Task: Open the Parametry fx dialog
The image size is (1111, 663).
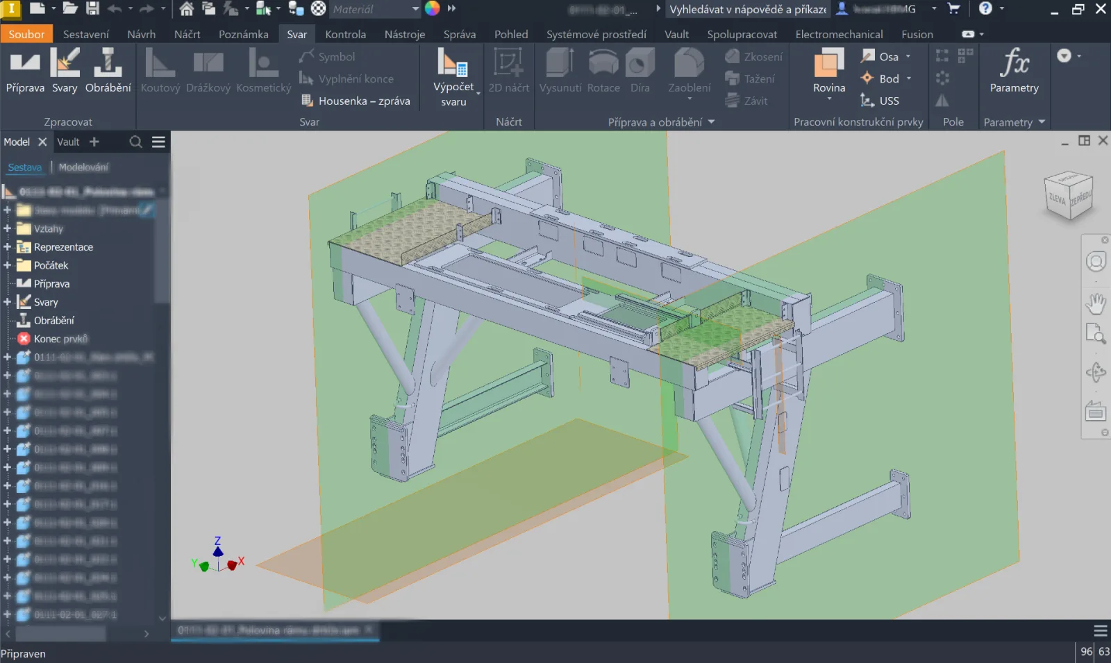Action: click(x=1014, y=71)
